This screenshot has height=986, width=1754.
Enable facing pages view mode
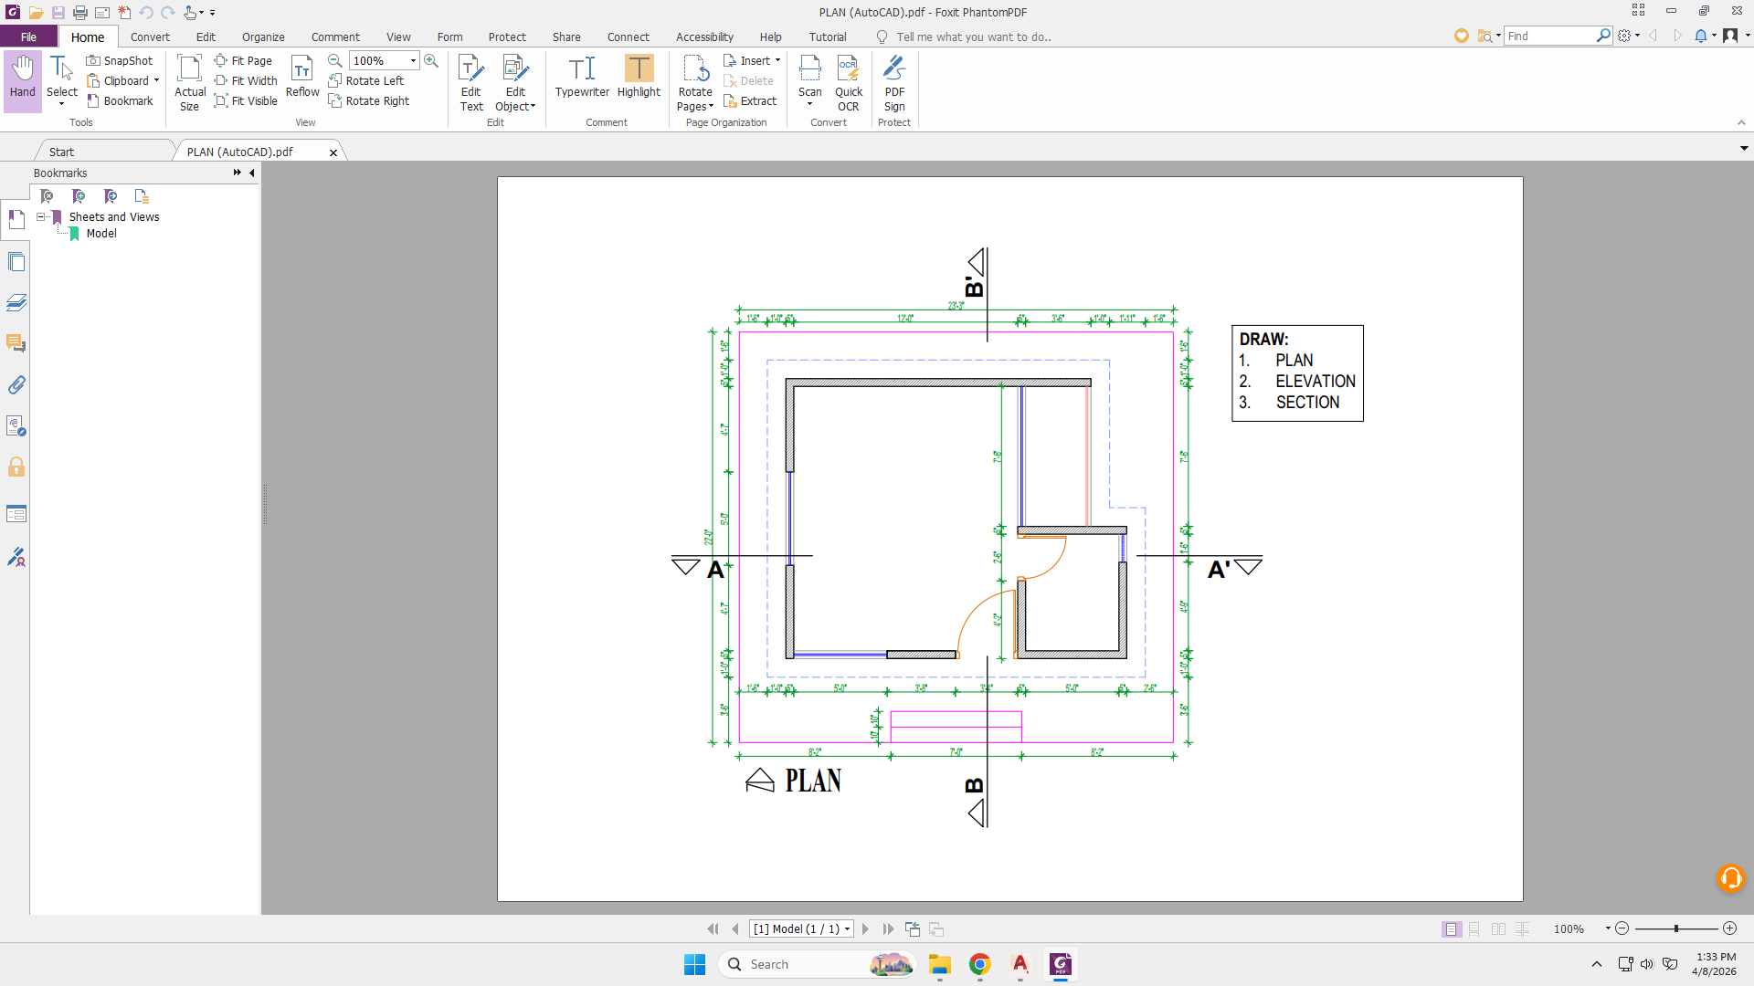tap(1498, 929)
